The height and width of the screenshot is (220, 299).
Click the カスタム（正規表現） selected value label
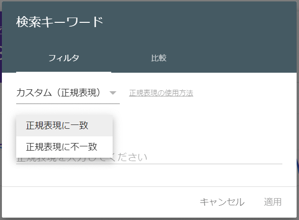coord(58,93)
